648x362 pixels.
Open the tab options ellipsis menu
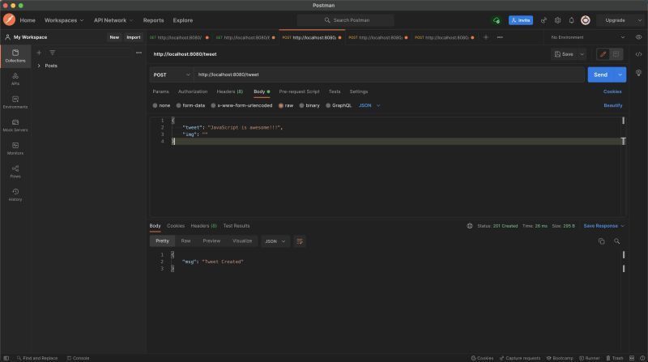[500, 37]
